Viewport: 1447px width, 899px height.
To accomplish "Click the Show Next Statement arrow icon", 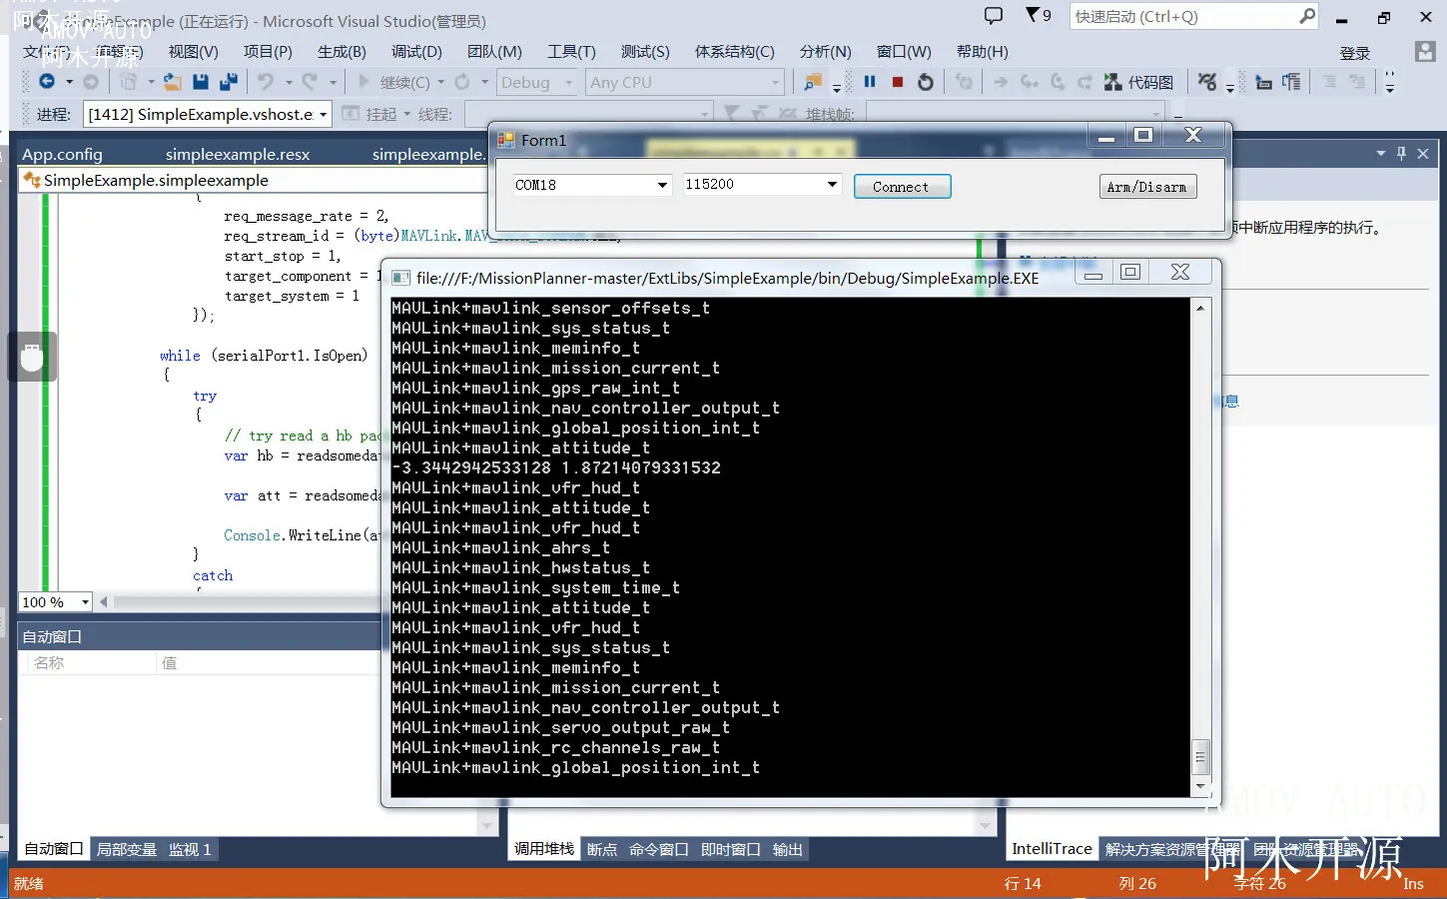I will (x=1001, y=82).
